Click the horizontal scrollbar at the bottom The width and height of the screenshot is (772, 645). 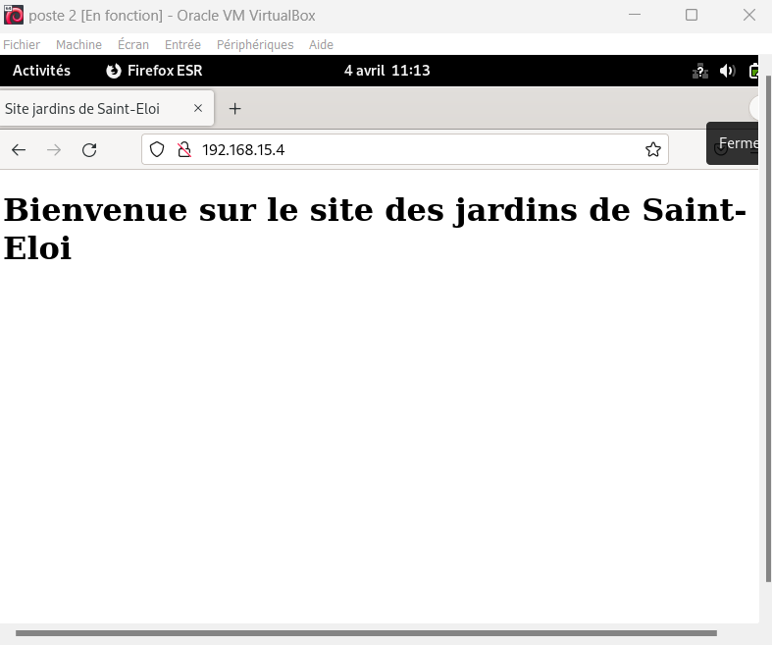(x=365, y=633)
